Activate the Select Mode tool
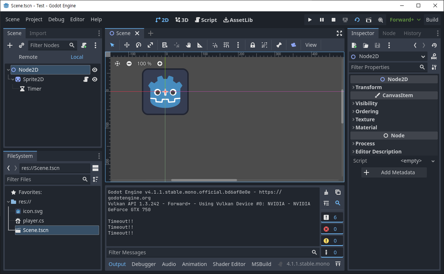Viewport: 444px width, 274px height. click(112, 45)
